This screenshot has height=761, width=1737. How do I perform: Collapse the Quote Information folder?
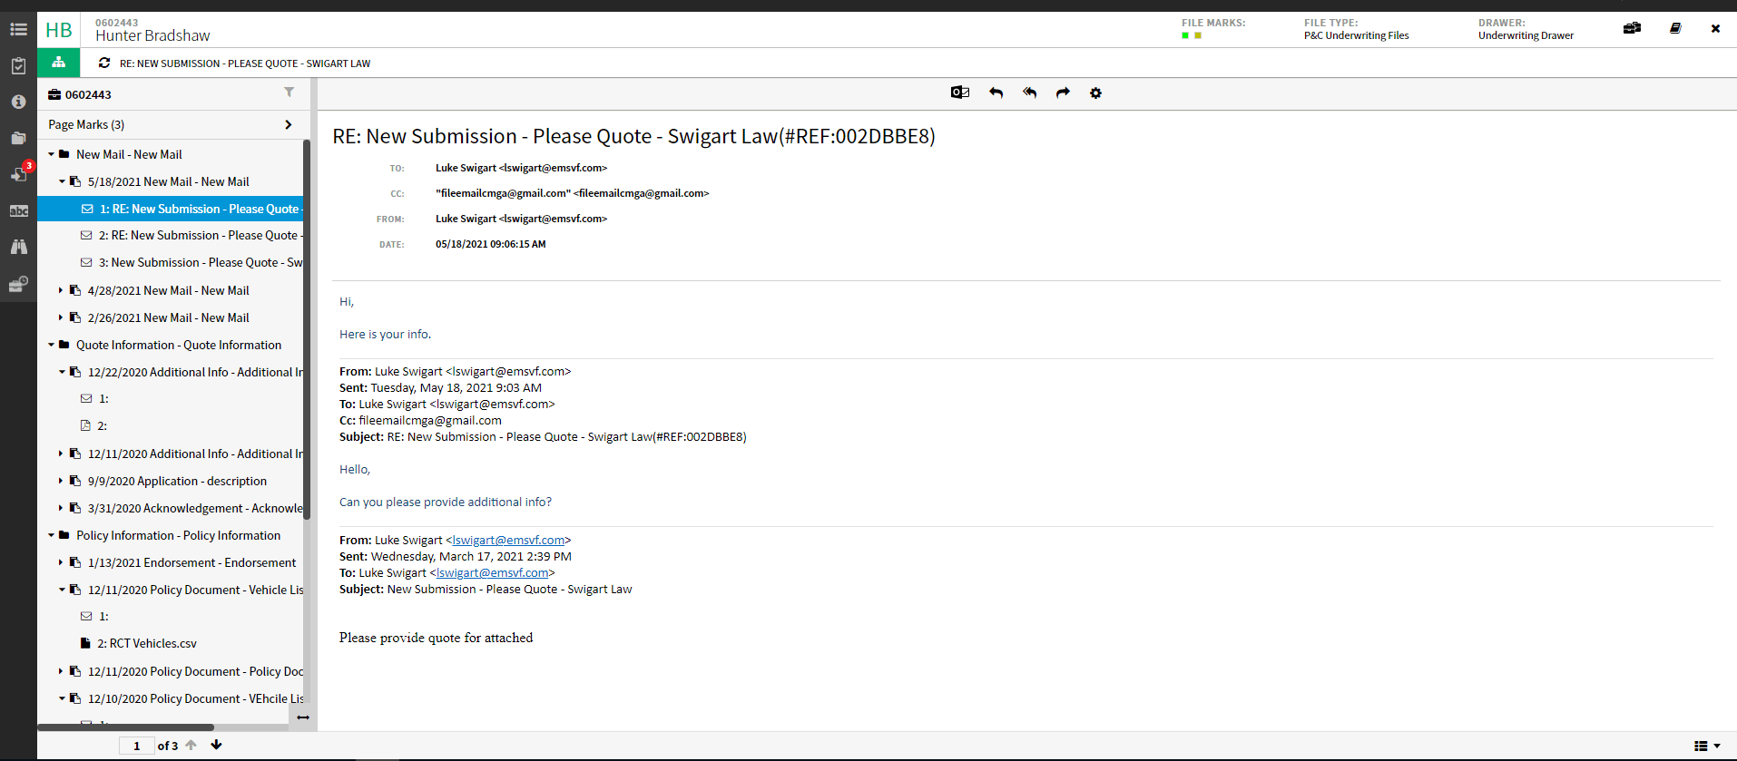[52, 345]
